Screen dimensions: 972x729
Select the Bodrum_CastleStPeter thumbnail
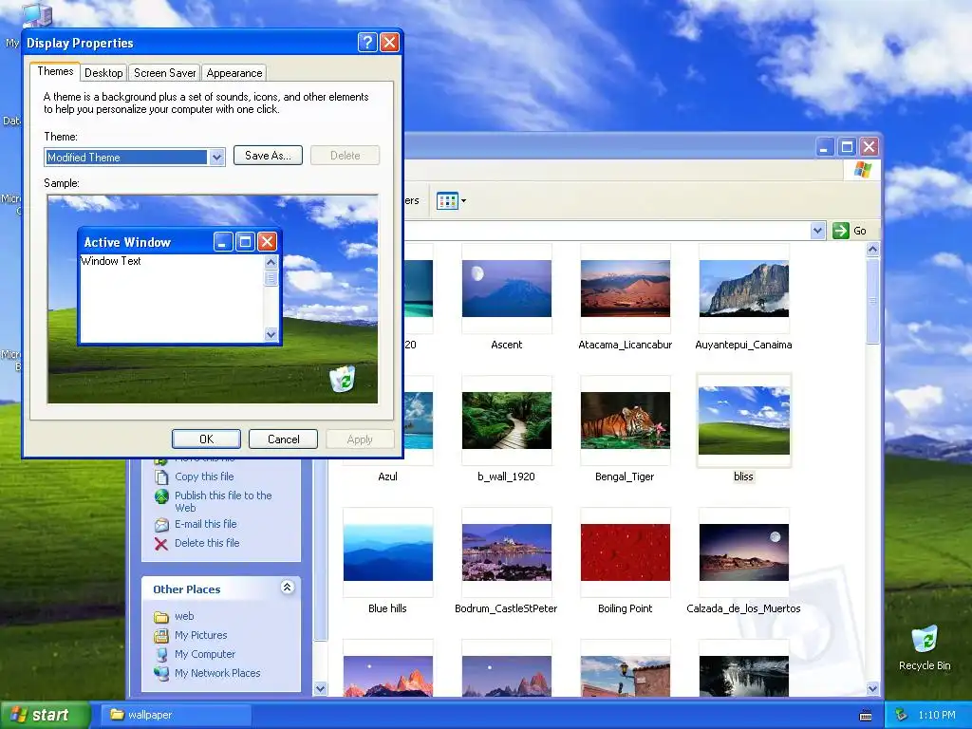pos(507,552)
